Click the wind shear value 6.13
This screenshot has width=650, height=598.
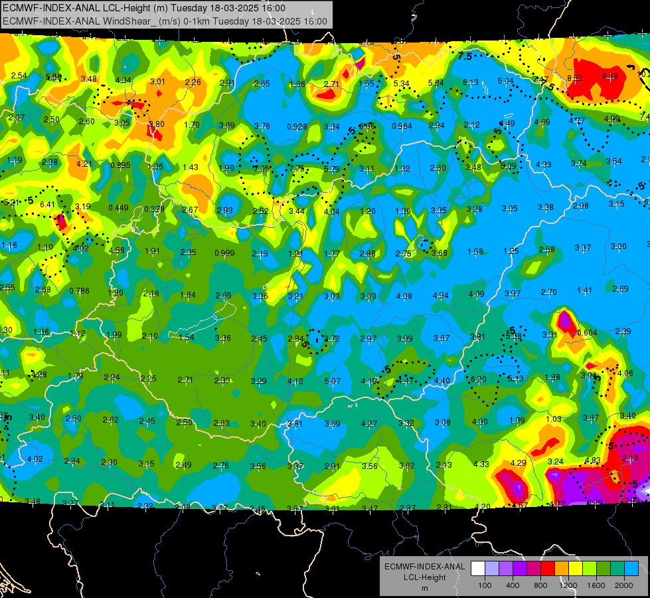tap(471, 82)
